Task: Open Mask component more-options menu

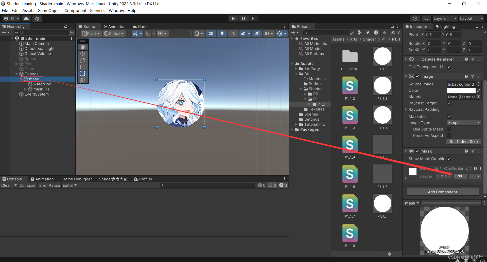Action: [479, 151]
